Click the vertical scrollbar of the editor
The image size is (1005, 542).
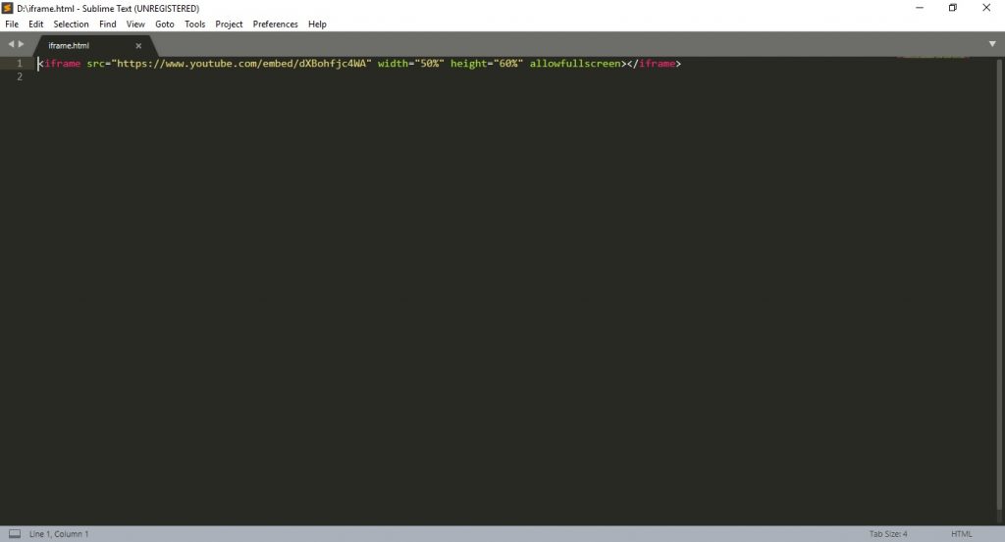pos(999,285)
